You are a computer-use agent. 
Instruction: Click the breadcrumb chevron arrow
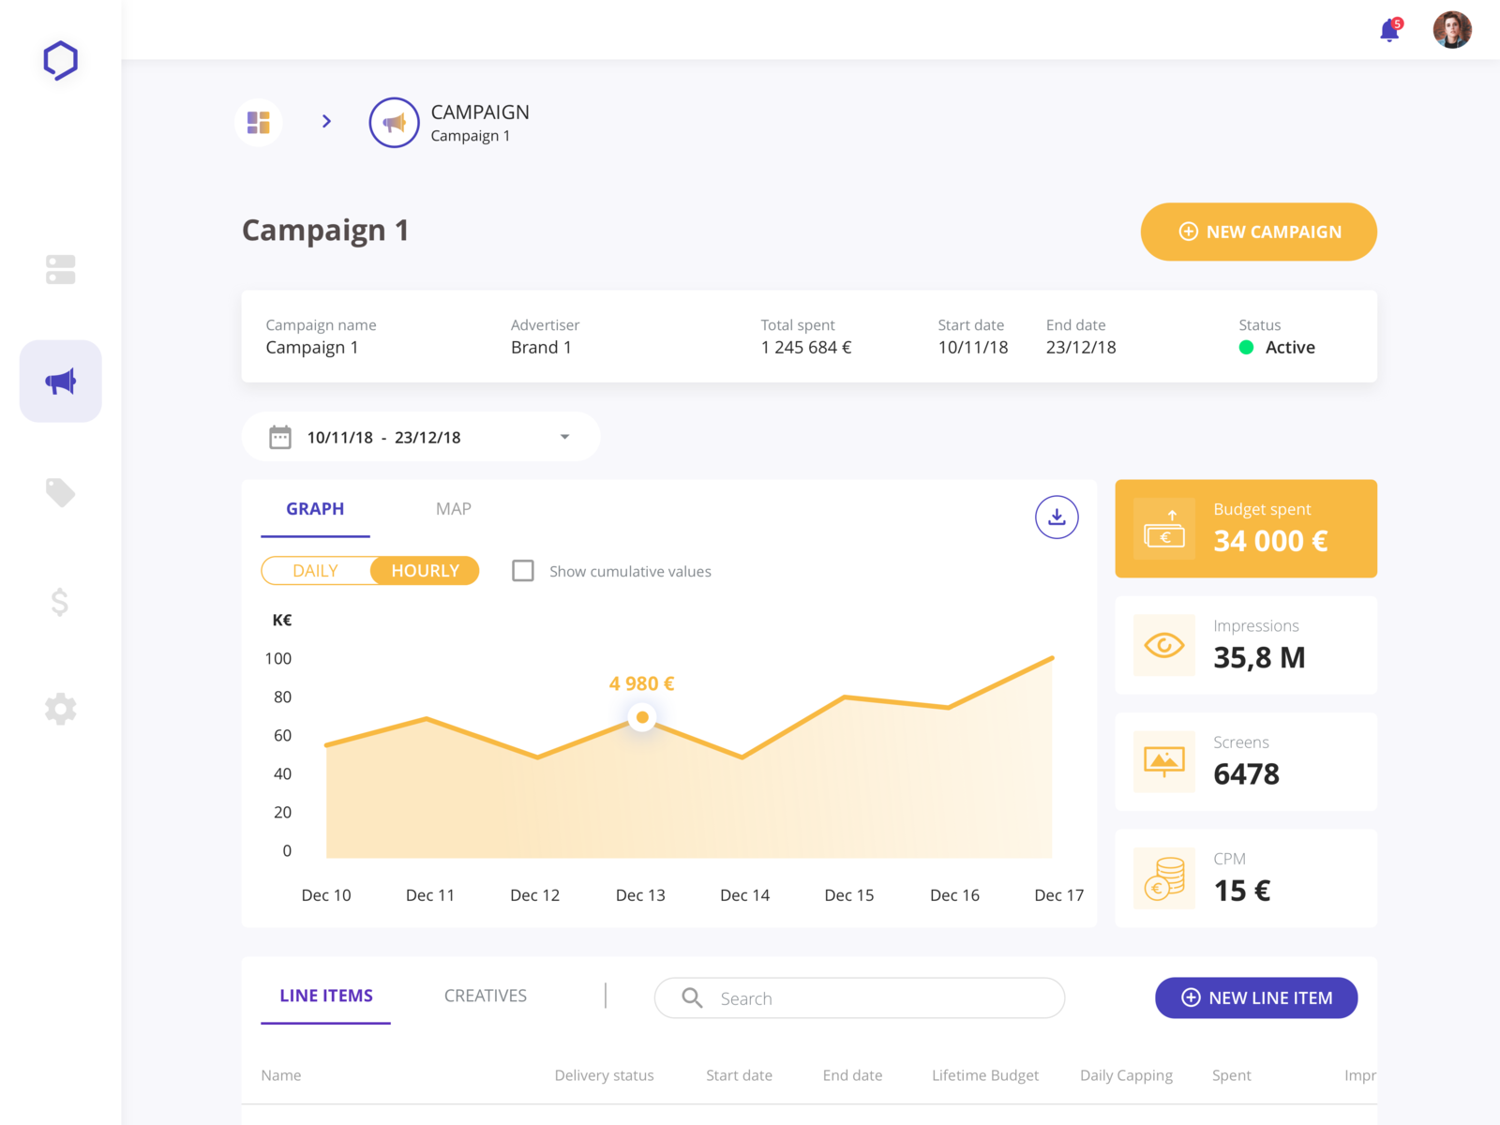(x=326, y=121)
